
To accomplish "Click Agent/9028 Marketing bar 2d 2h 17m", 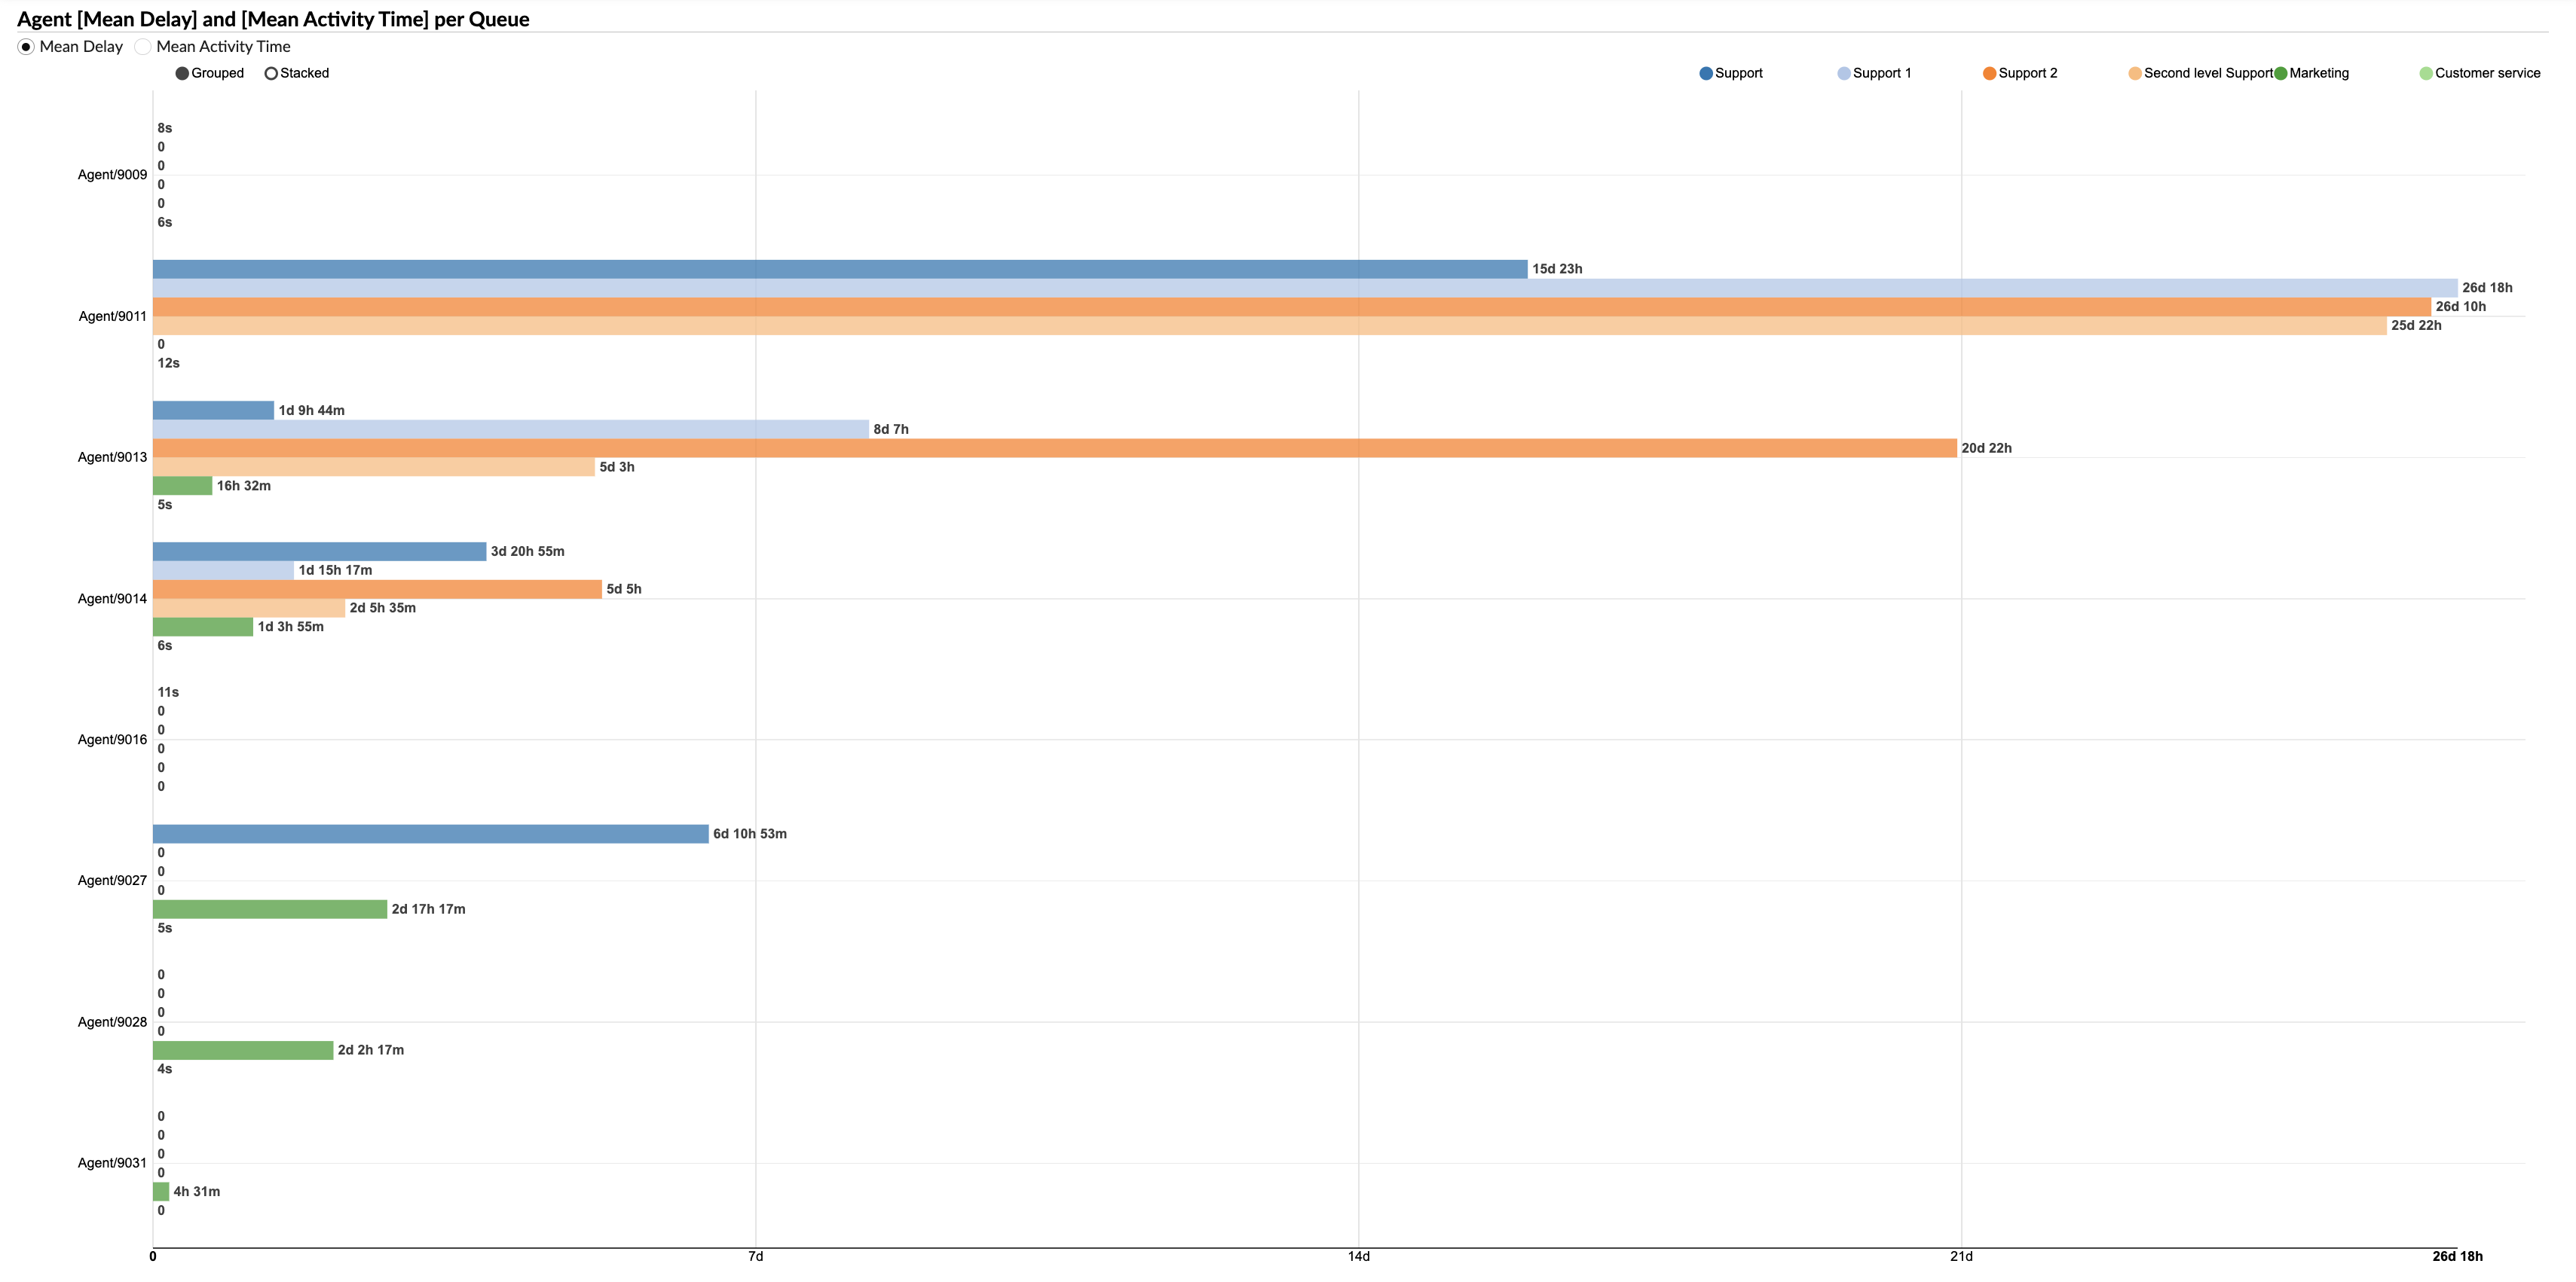I will [243, 1050].
